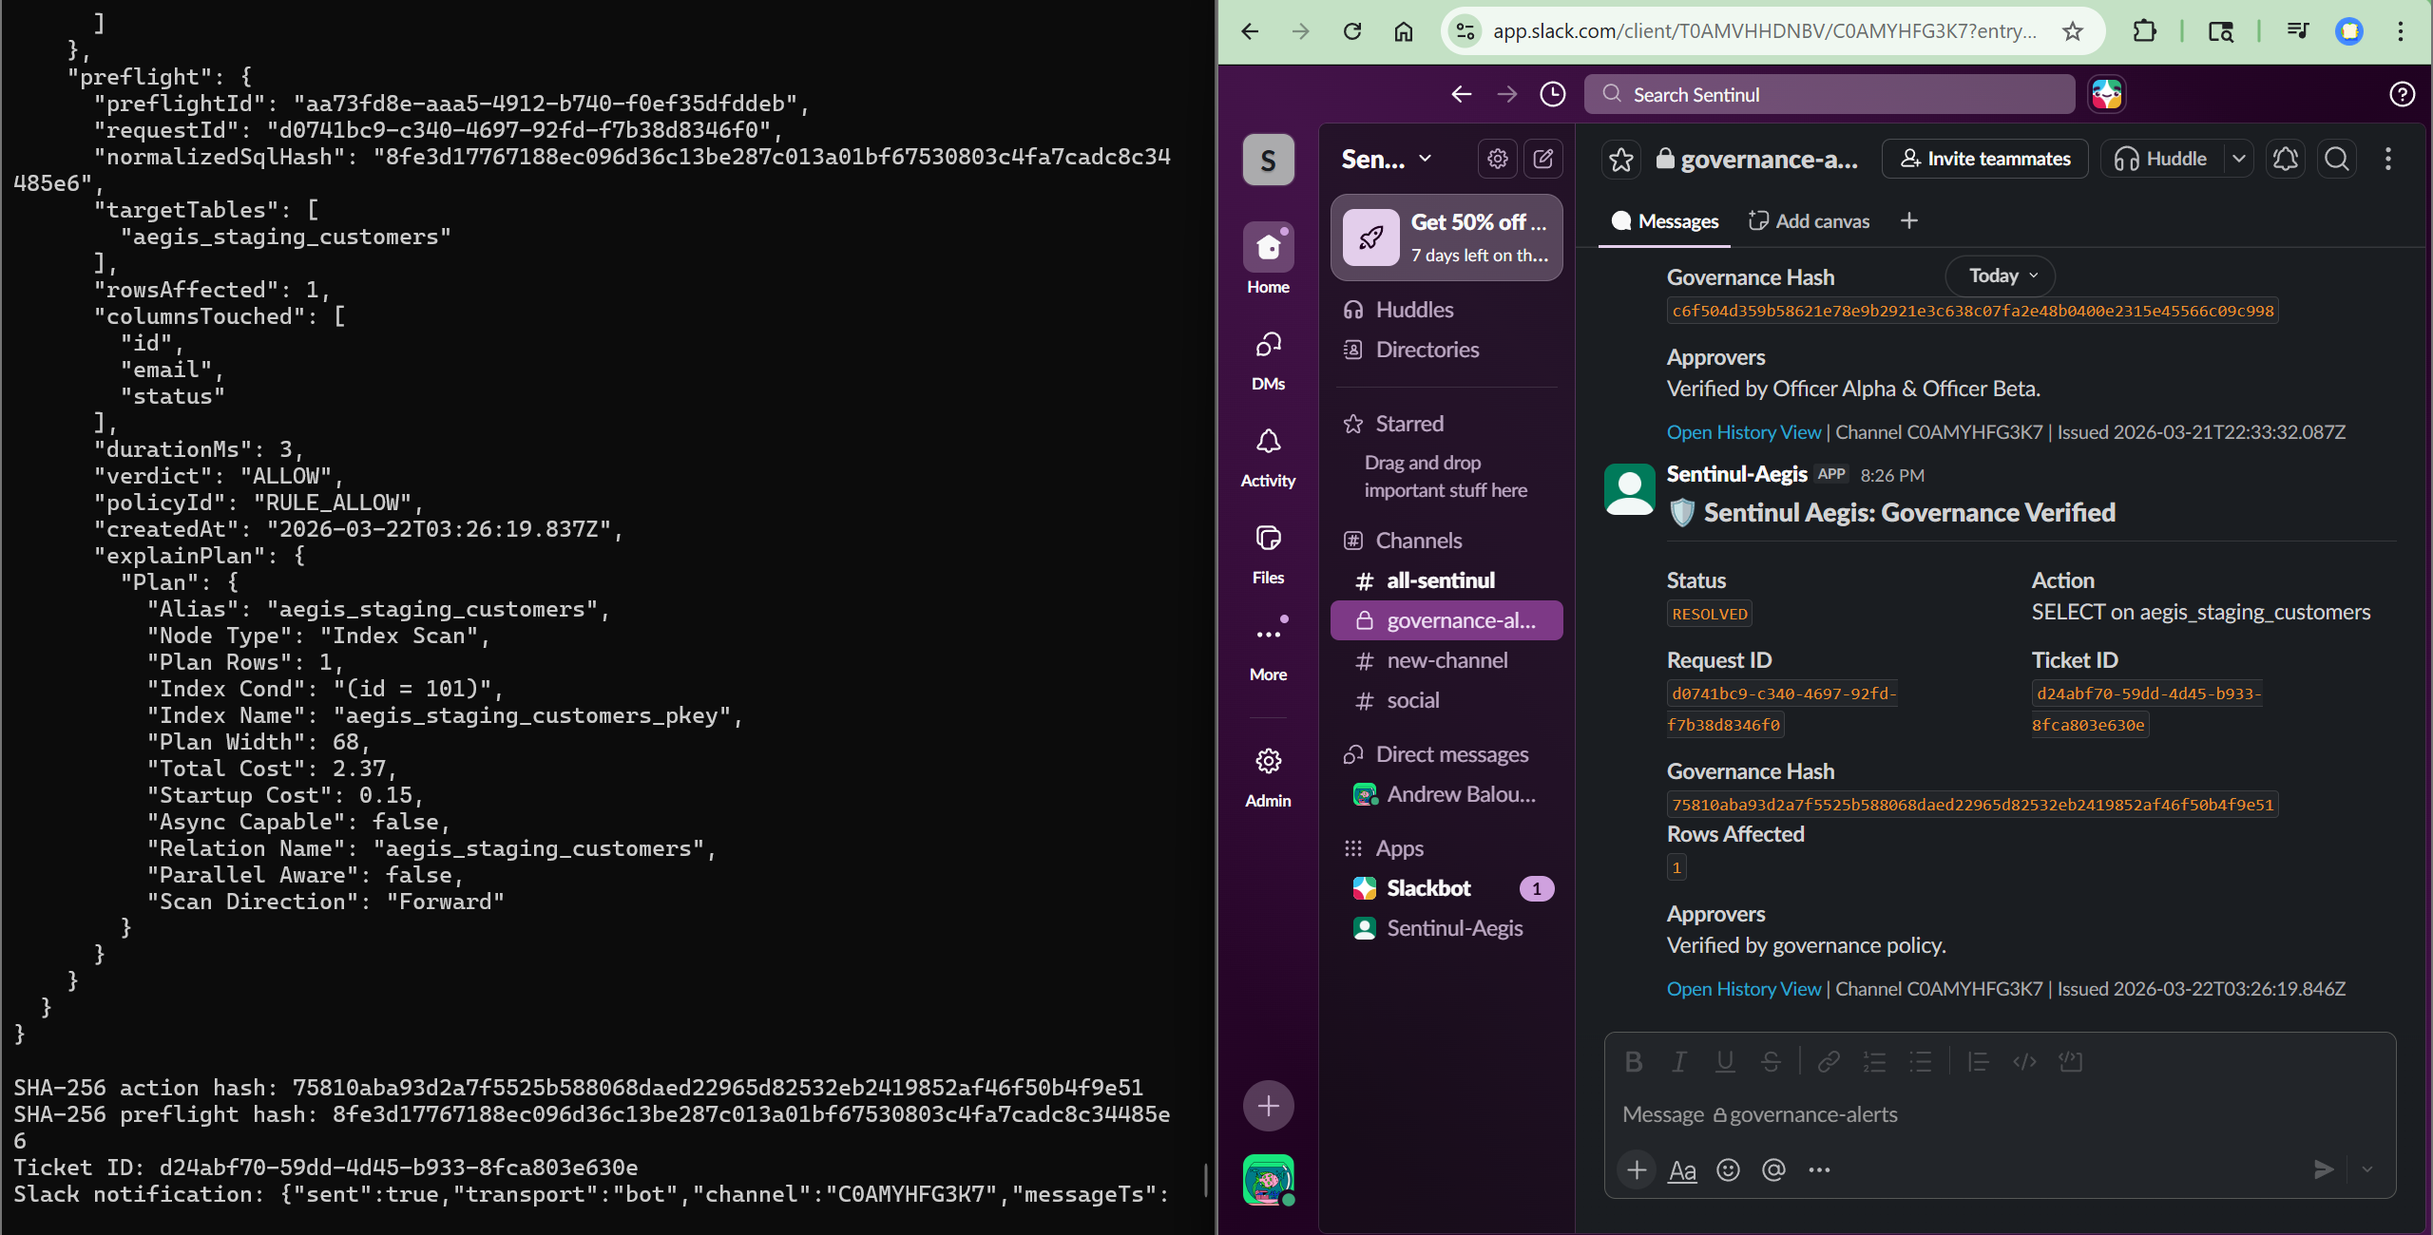This screenshot has width=2433, height=1235.
Task: Apply italic formatting in the message composer
Action: click(1678, 1061)
